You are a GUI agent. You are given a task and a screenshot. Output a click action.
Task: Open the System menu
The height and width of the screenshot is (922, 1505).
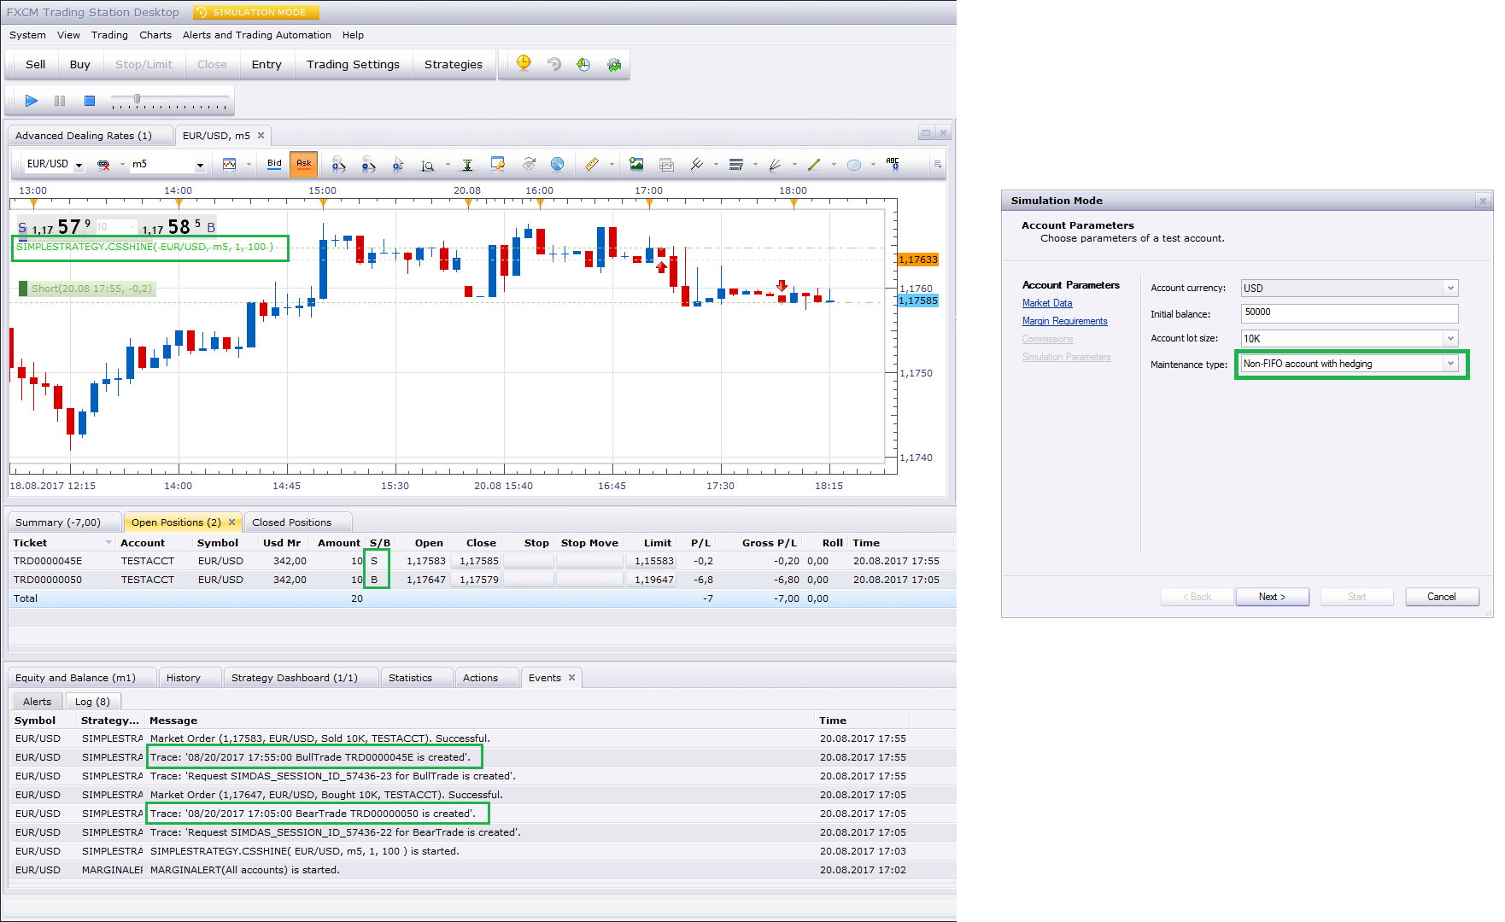(x=27, y=35)
